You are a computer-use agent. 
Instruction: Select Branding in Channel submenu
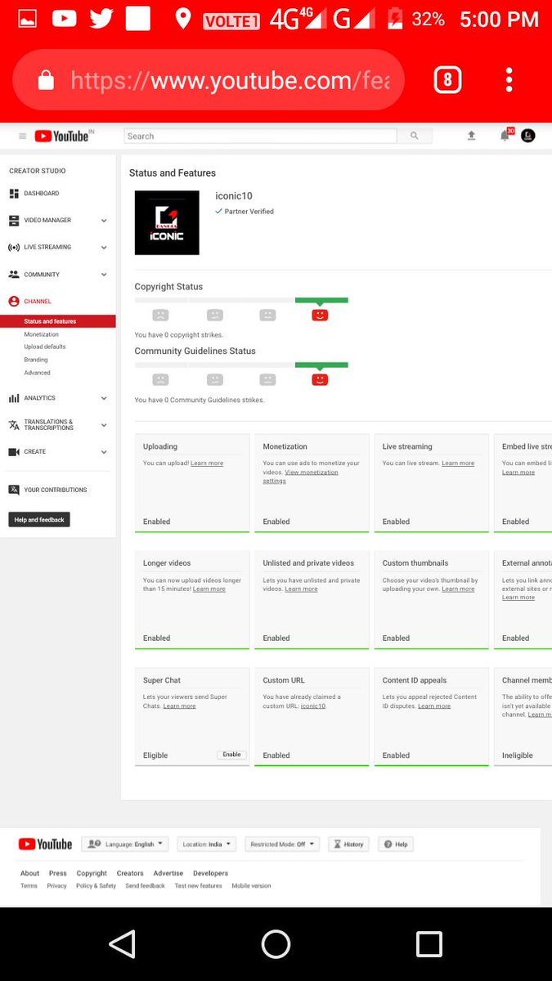[x=36, y=360]
